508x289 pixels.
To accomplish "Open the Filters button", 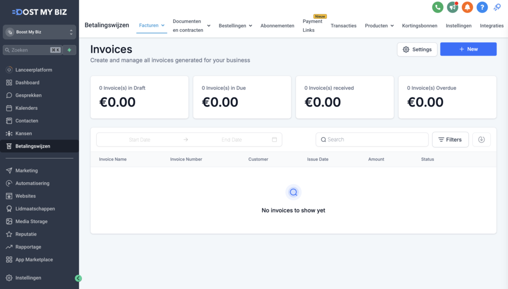I will pyautogui.click(x=450, y=140).
